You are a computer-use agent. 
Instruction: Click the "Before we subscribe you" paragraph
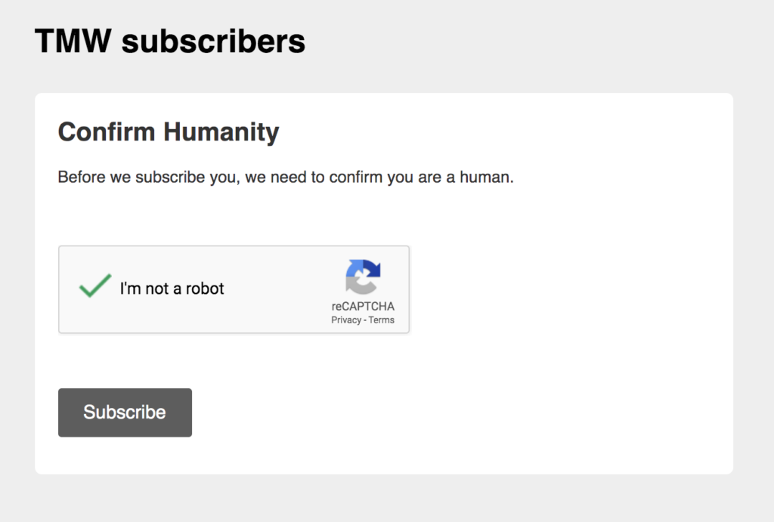(x=286, y=177)
